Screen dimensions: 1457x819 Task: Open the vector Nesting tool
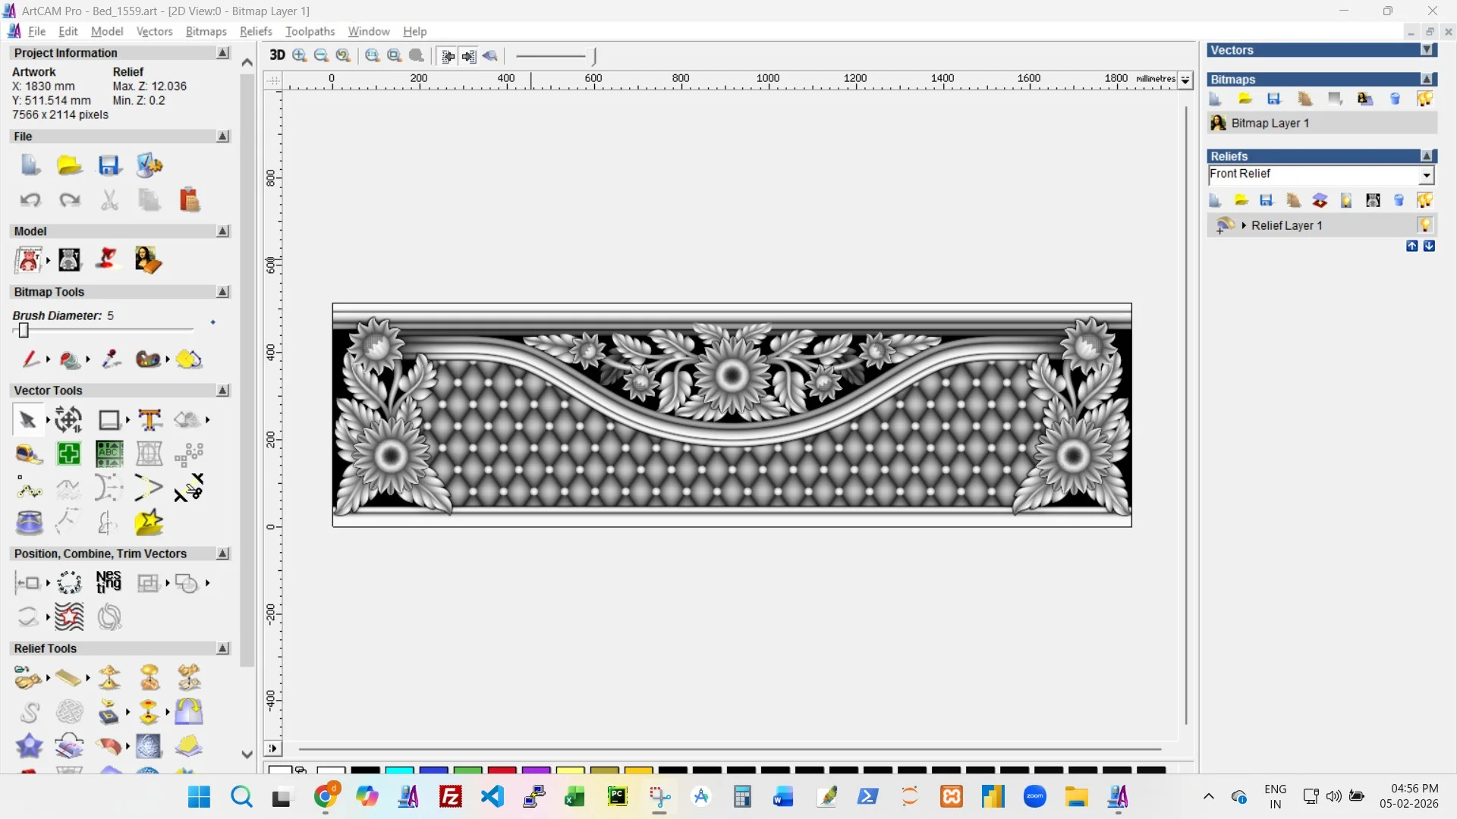109,582
